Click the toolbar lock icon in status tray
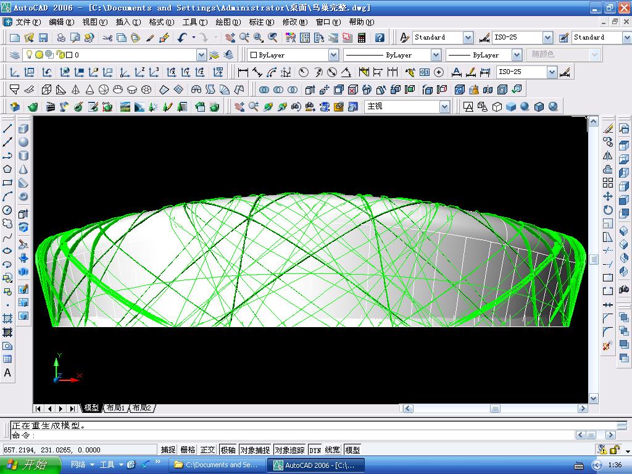This screenshot has width=632, height=474. pyautogui.click(x=615, y=449)
